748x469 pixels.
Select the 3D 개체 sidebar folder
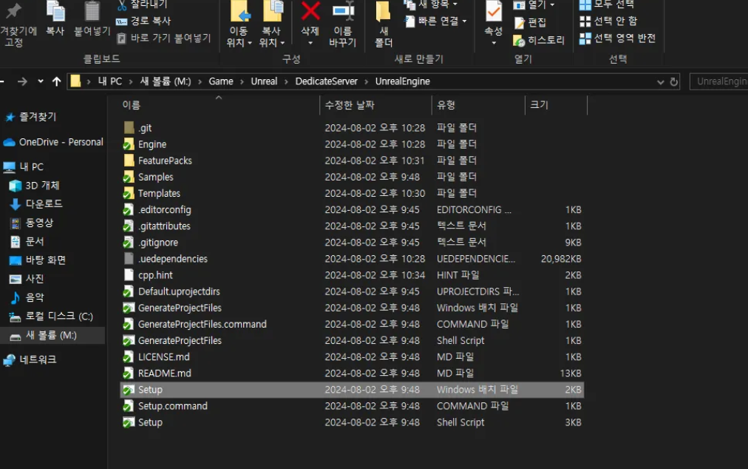pos(42,186)
